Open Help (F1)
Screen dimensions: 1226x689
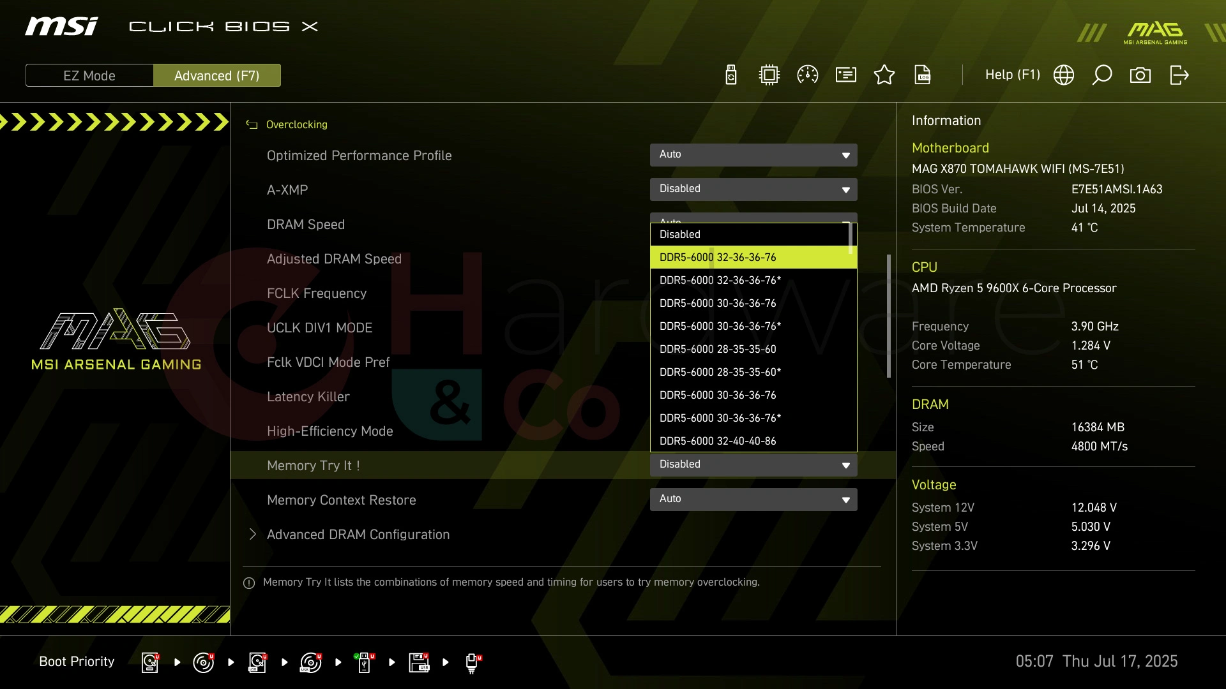tap(1012, 75)
